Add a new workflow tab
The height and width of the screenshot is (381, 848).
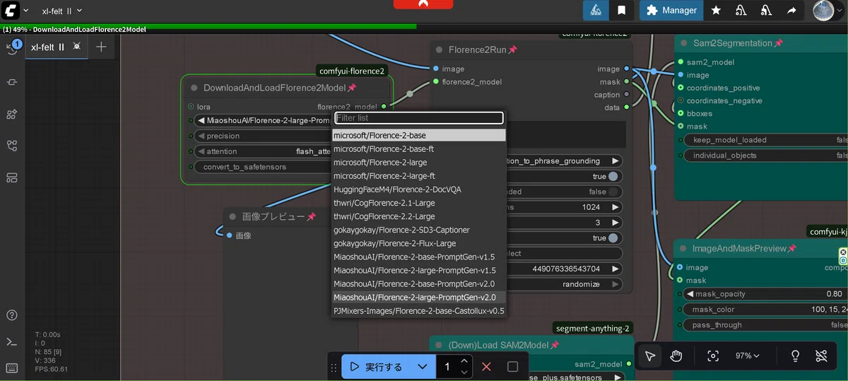(101, 47)
